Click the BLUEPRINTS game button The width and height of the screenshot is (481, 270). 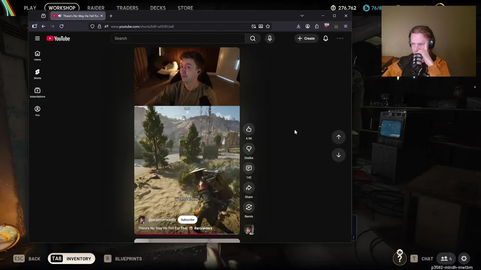(x=124, y=258)
